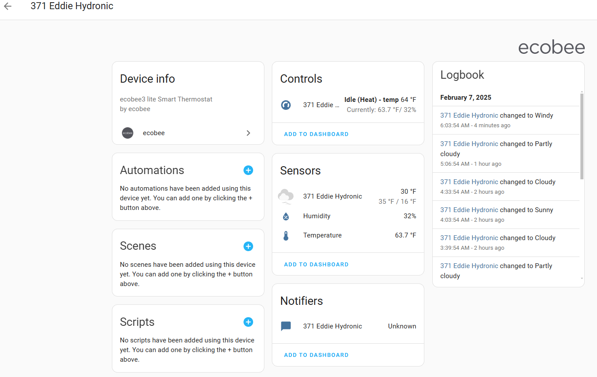Open the ecobee integration row

pyautogui.click(x=188, y=133)
